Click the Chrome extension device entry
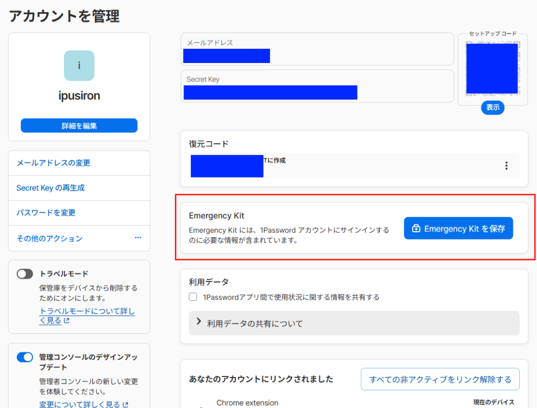 248,403
